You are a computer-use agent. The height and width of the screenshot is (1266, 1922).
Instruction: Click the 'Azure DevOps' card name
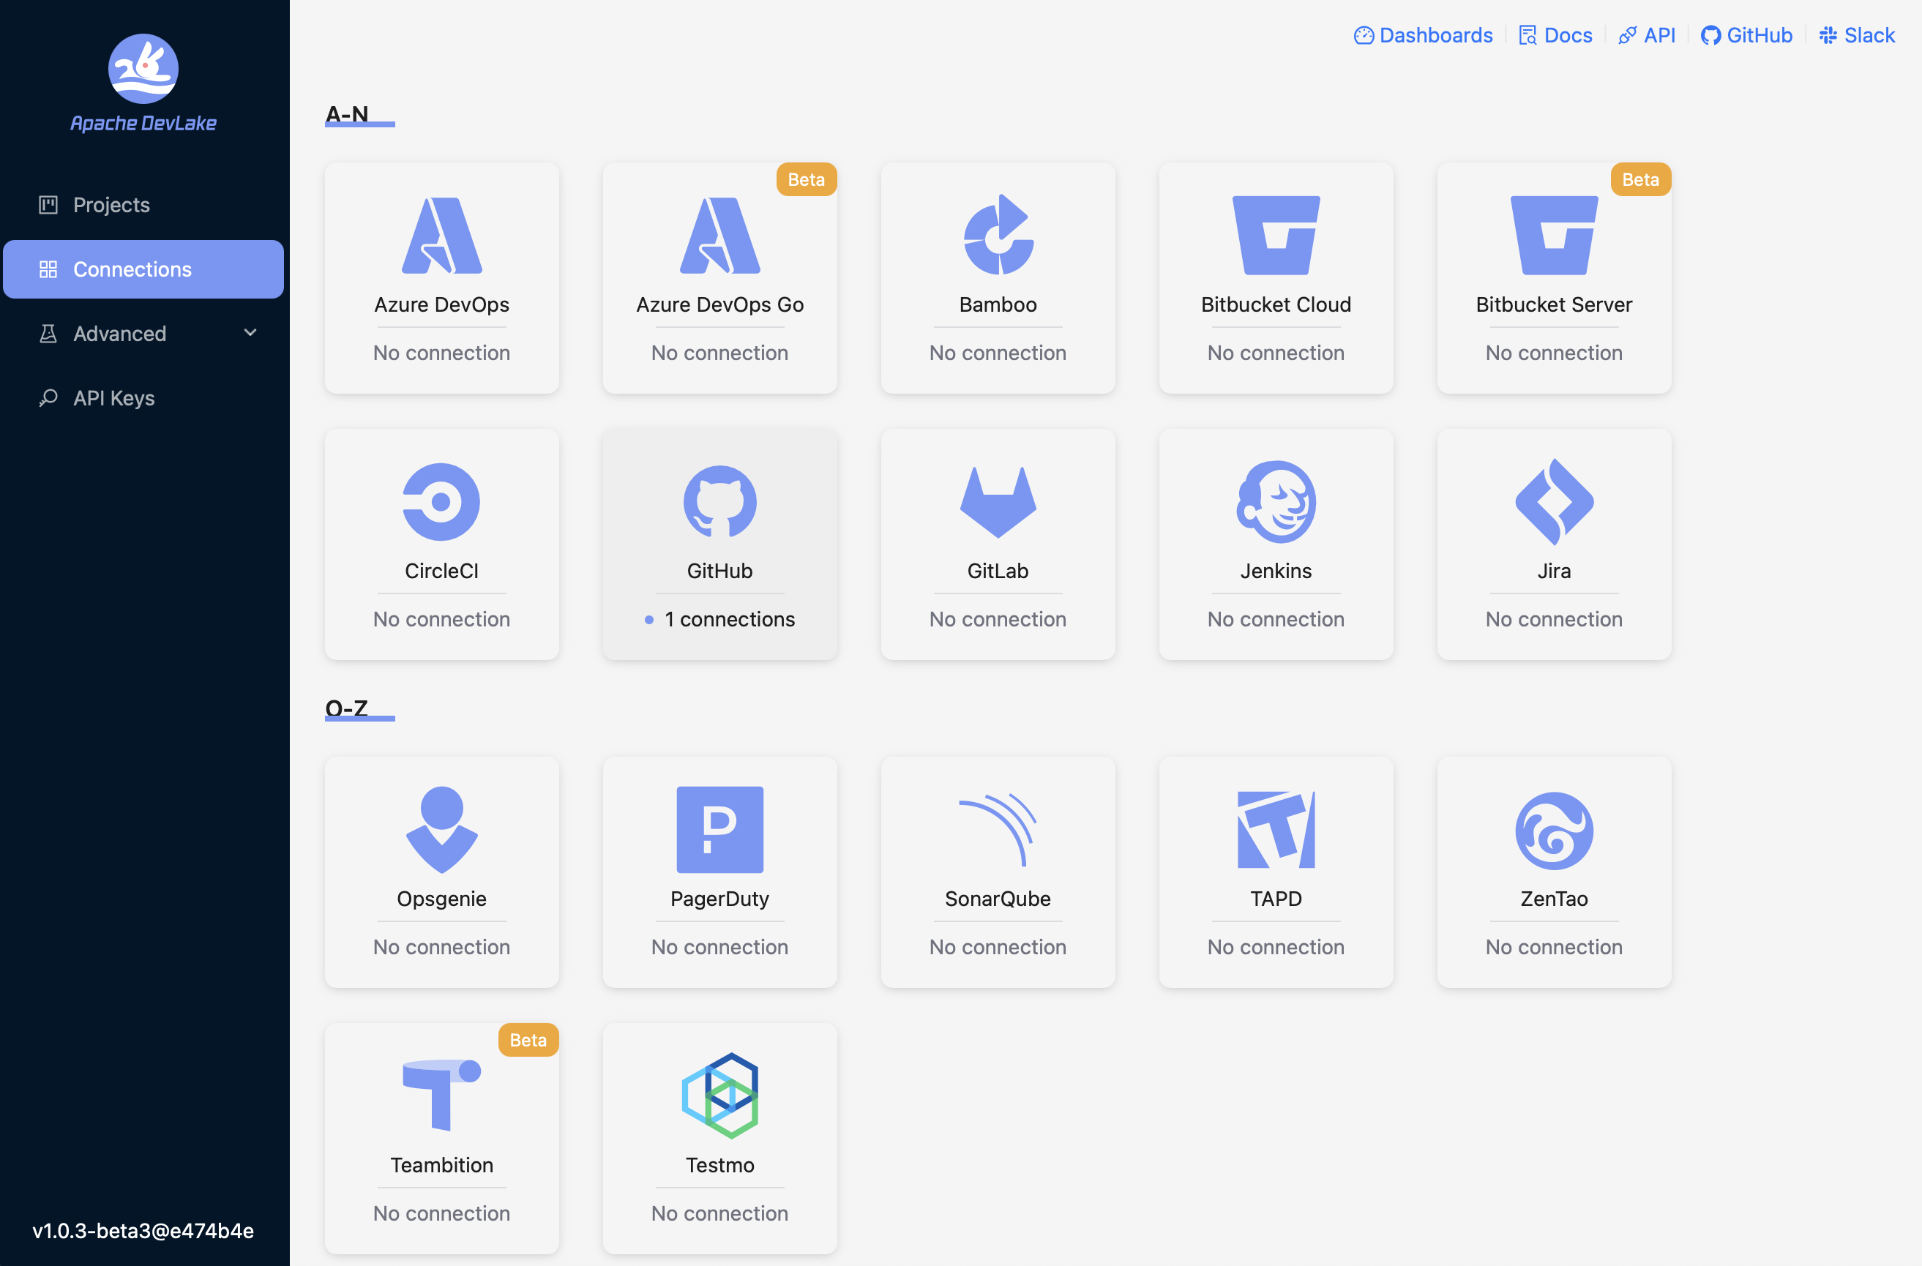pos(442,304)
